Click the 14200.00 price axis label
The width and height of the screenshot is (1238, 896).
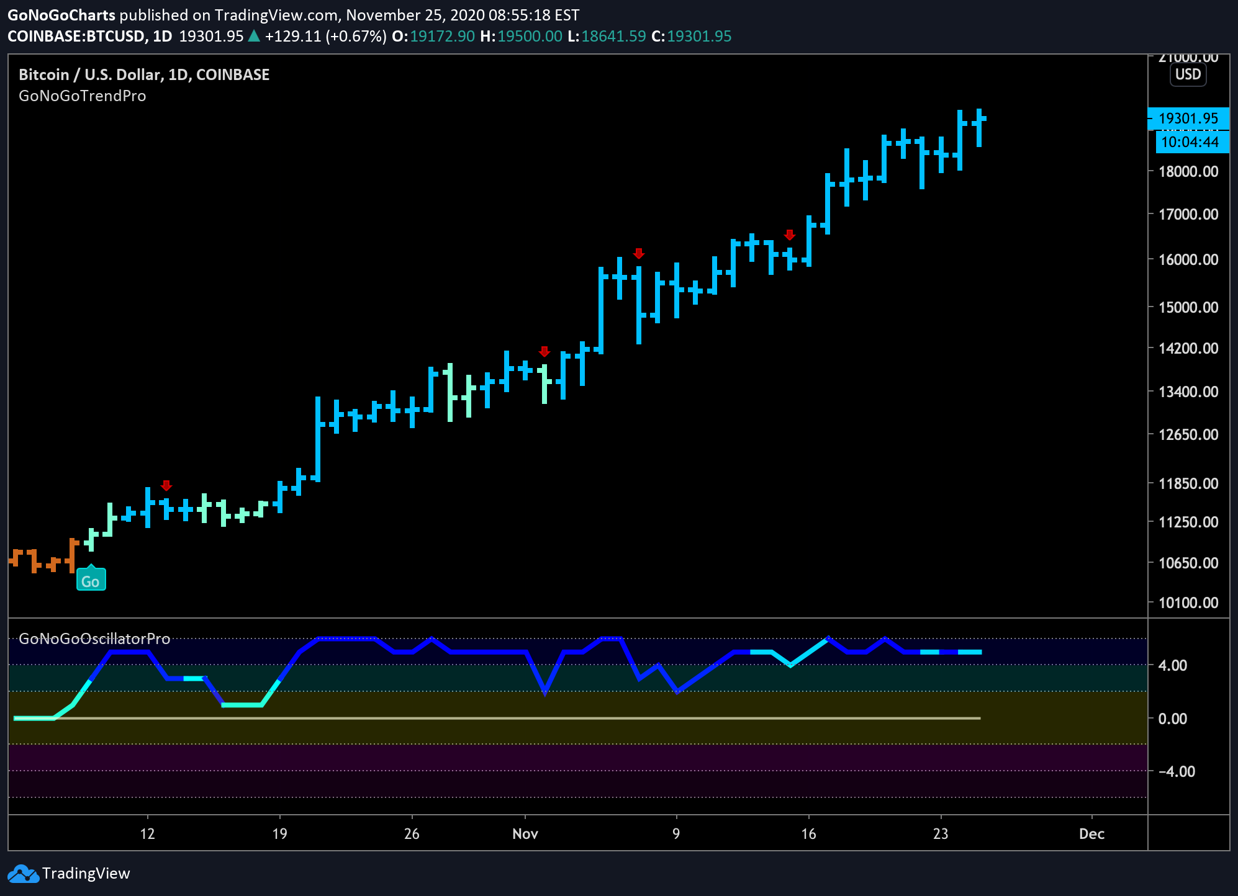[x=1188, y=348]
